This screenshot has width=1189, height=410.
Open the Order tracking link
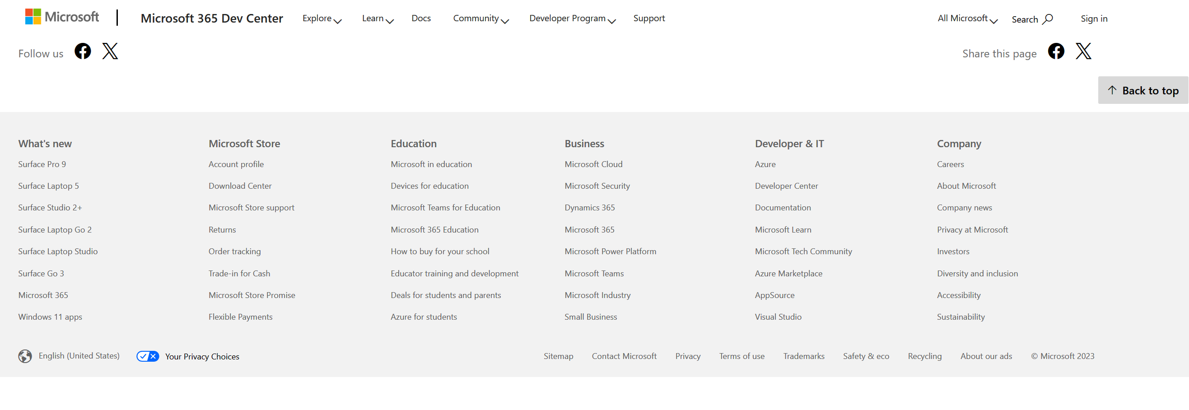(x=234, y=251)
